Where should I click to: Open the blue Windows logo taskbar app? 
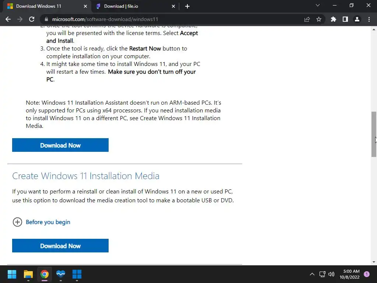(77, 274)
